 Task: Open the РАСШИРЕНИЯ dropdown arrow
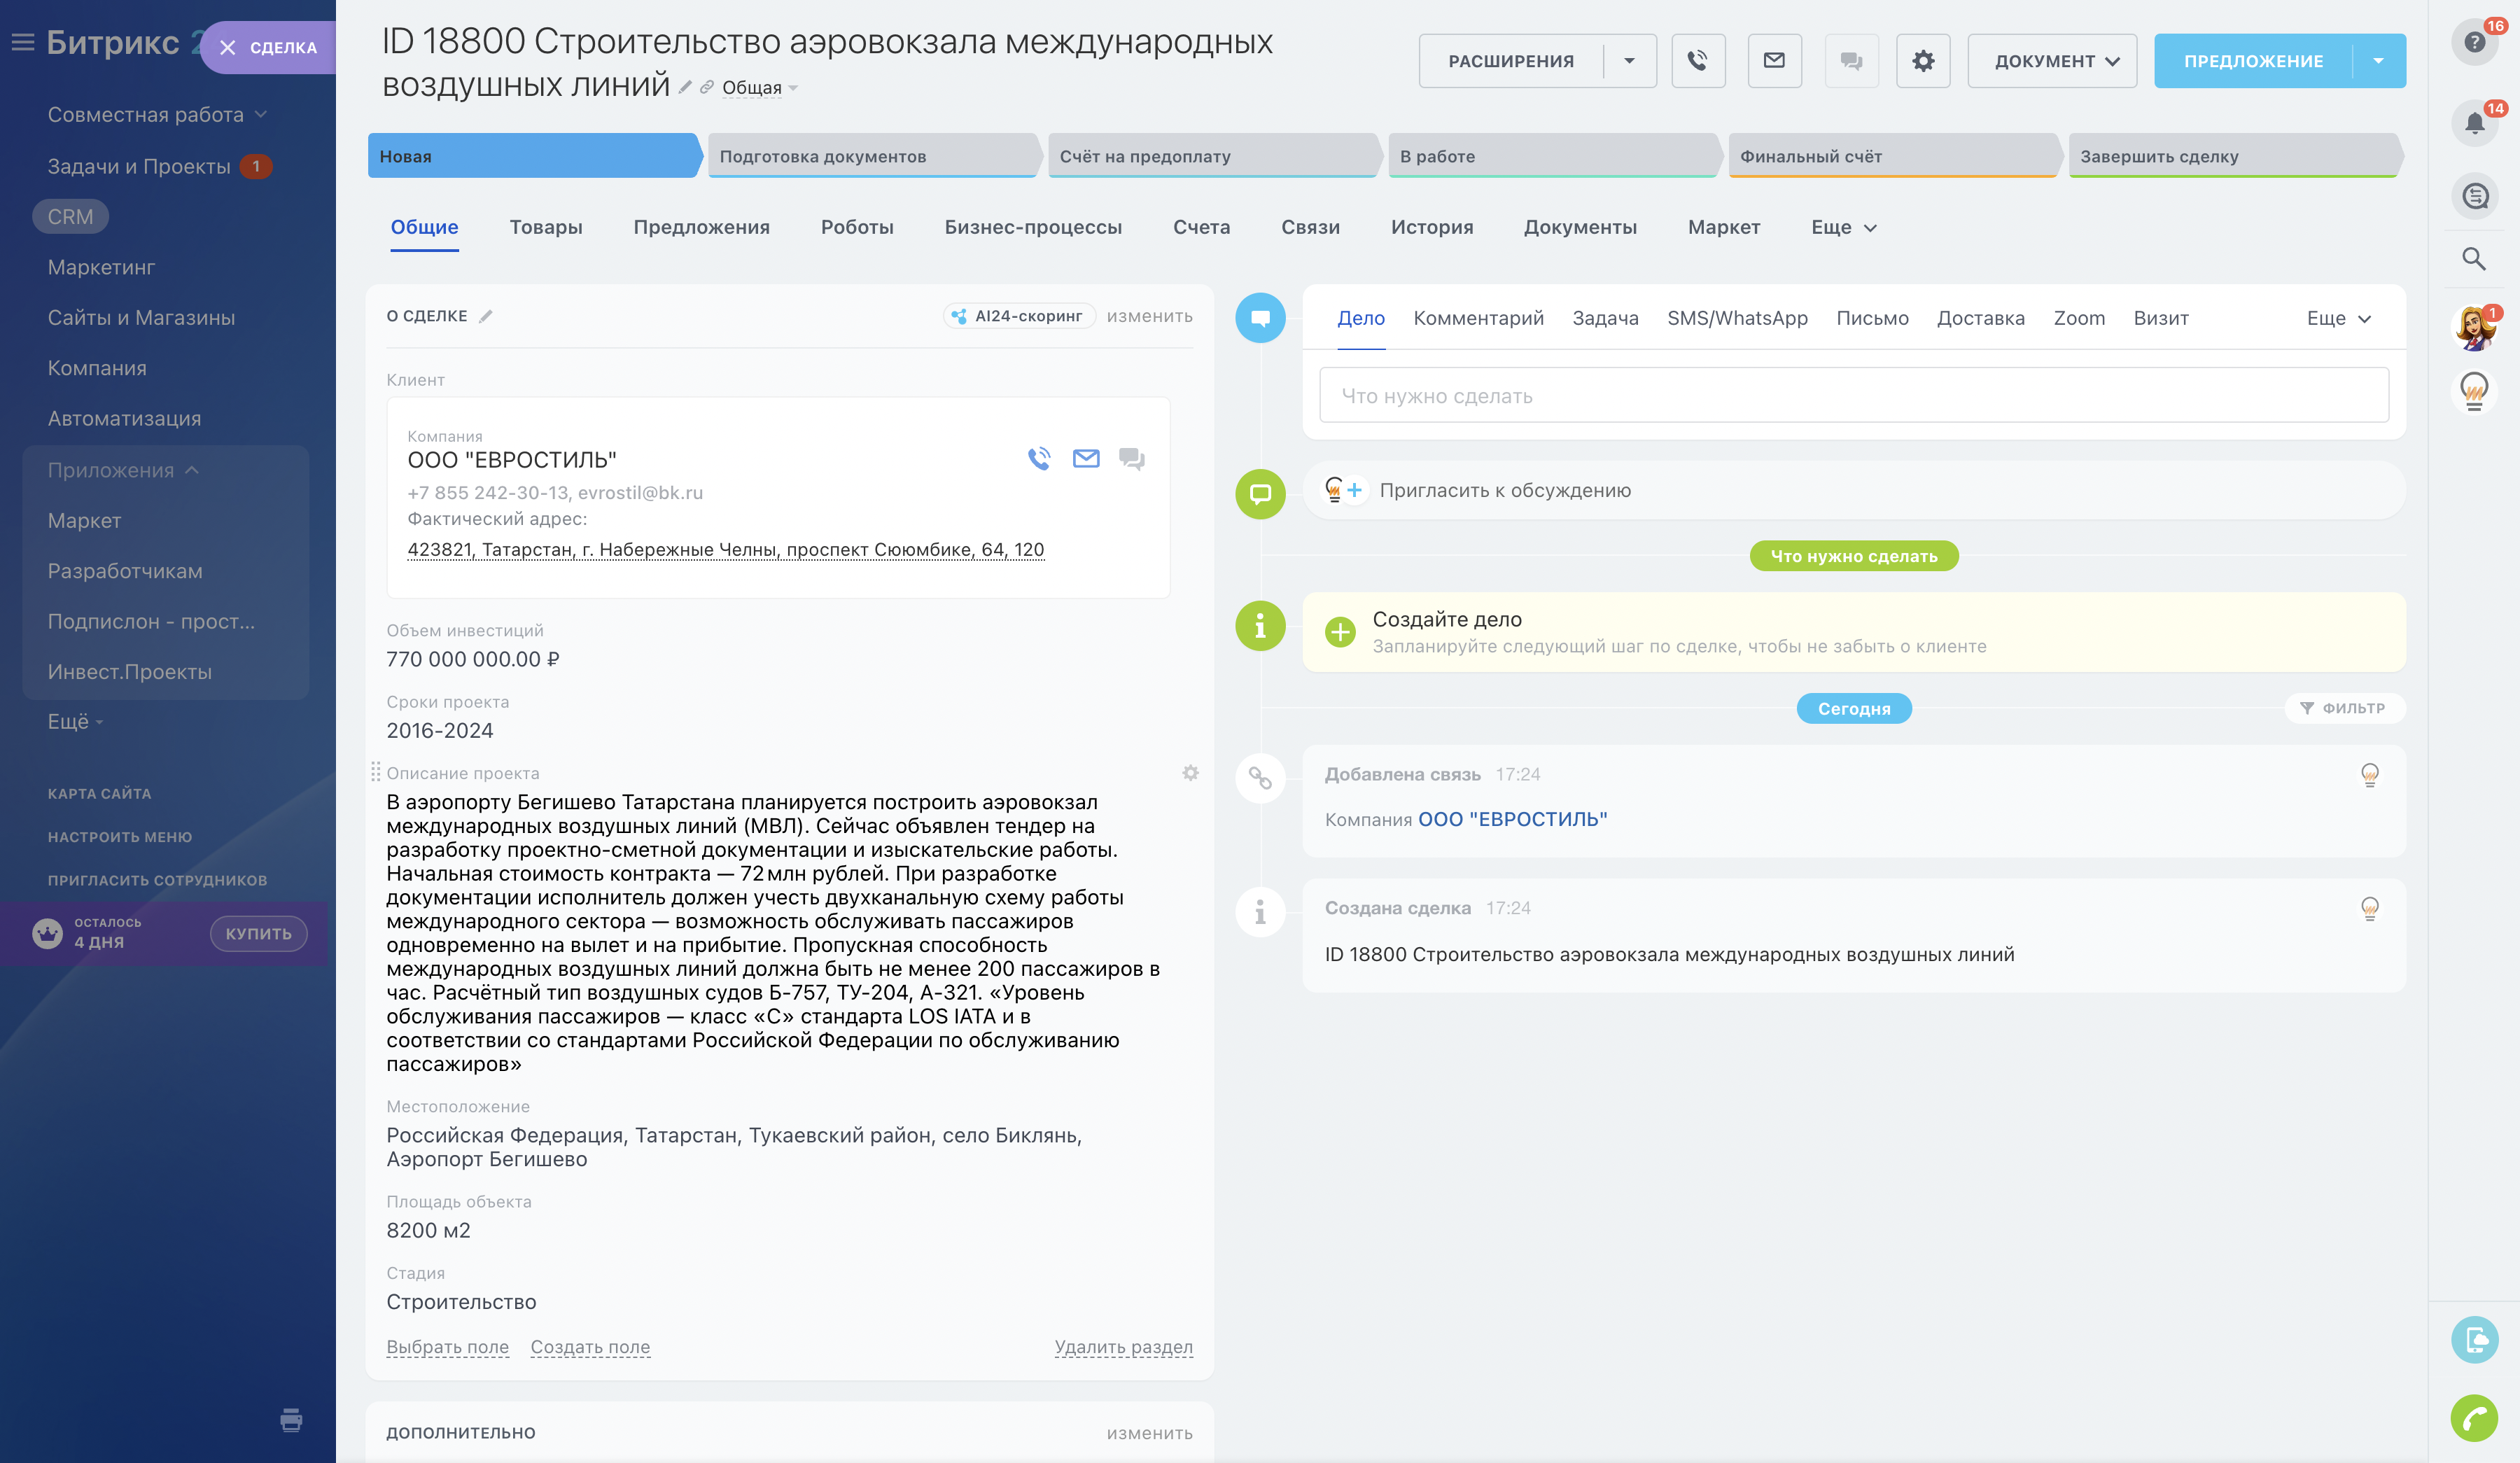(x=1630, y=60)
